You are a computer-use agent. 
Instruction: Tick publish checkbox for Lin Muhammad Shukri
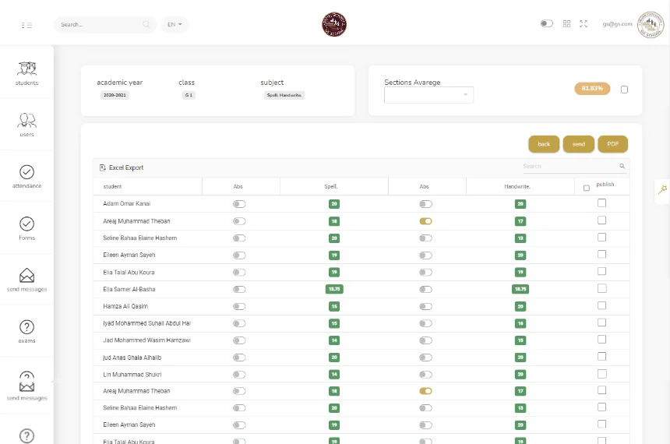601,374
